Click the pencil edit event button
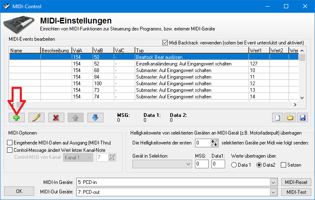Image resolution: width=315 pixels, height=200 pixels. click(x=36, y=117)
